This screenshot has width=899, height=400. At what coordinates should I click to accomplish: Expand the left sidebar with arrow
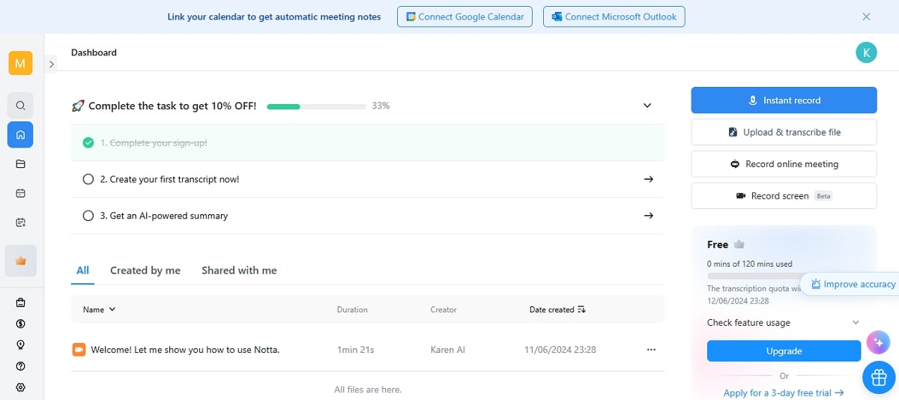coord(52,64)
